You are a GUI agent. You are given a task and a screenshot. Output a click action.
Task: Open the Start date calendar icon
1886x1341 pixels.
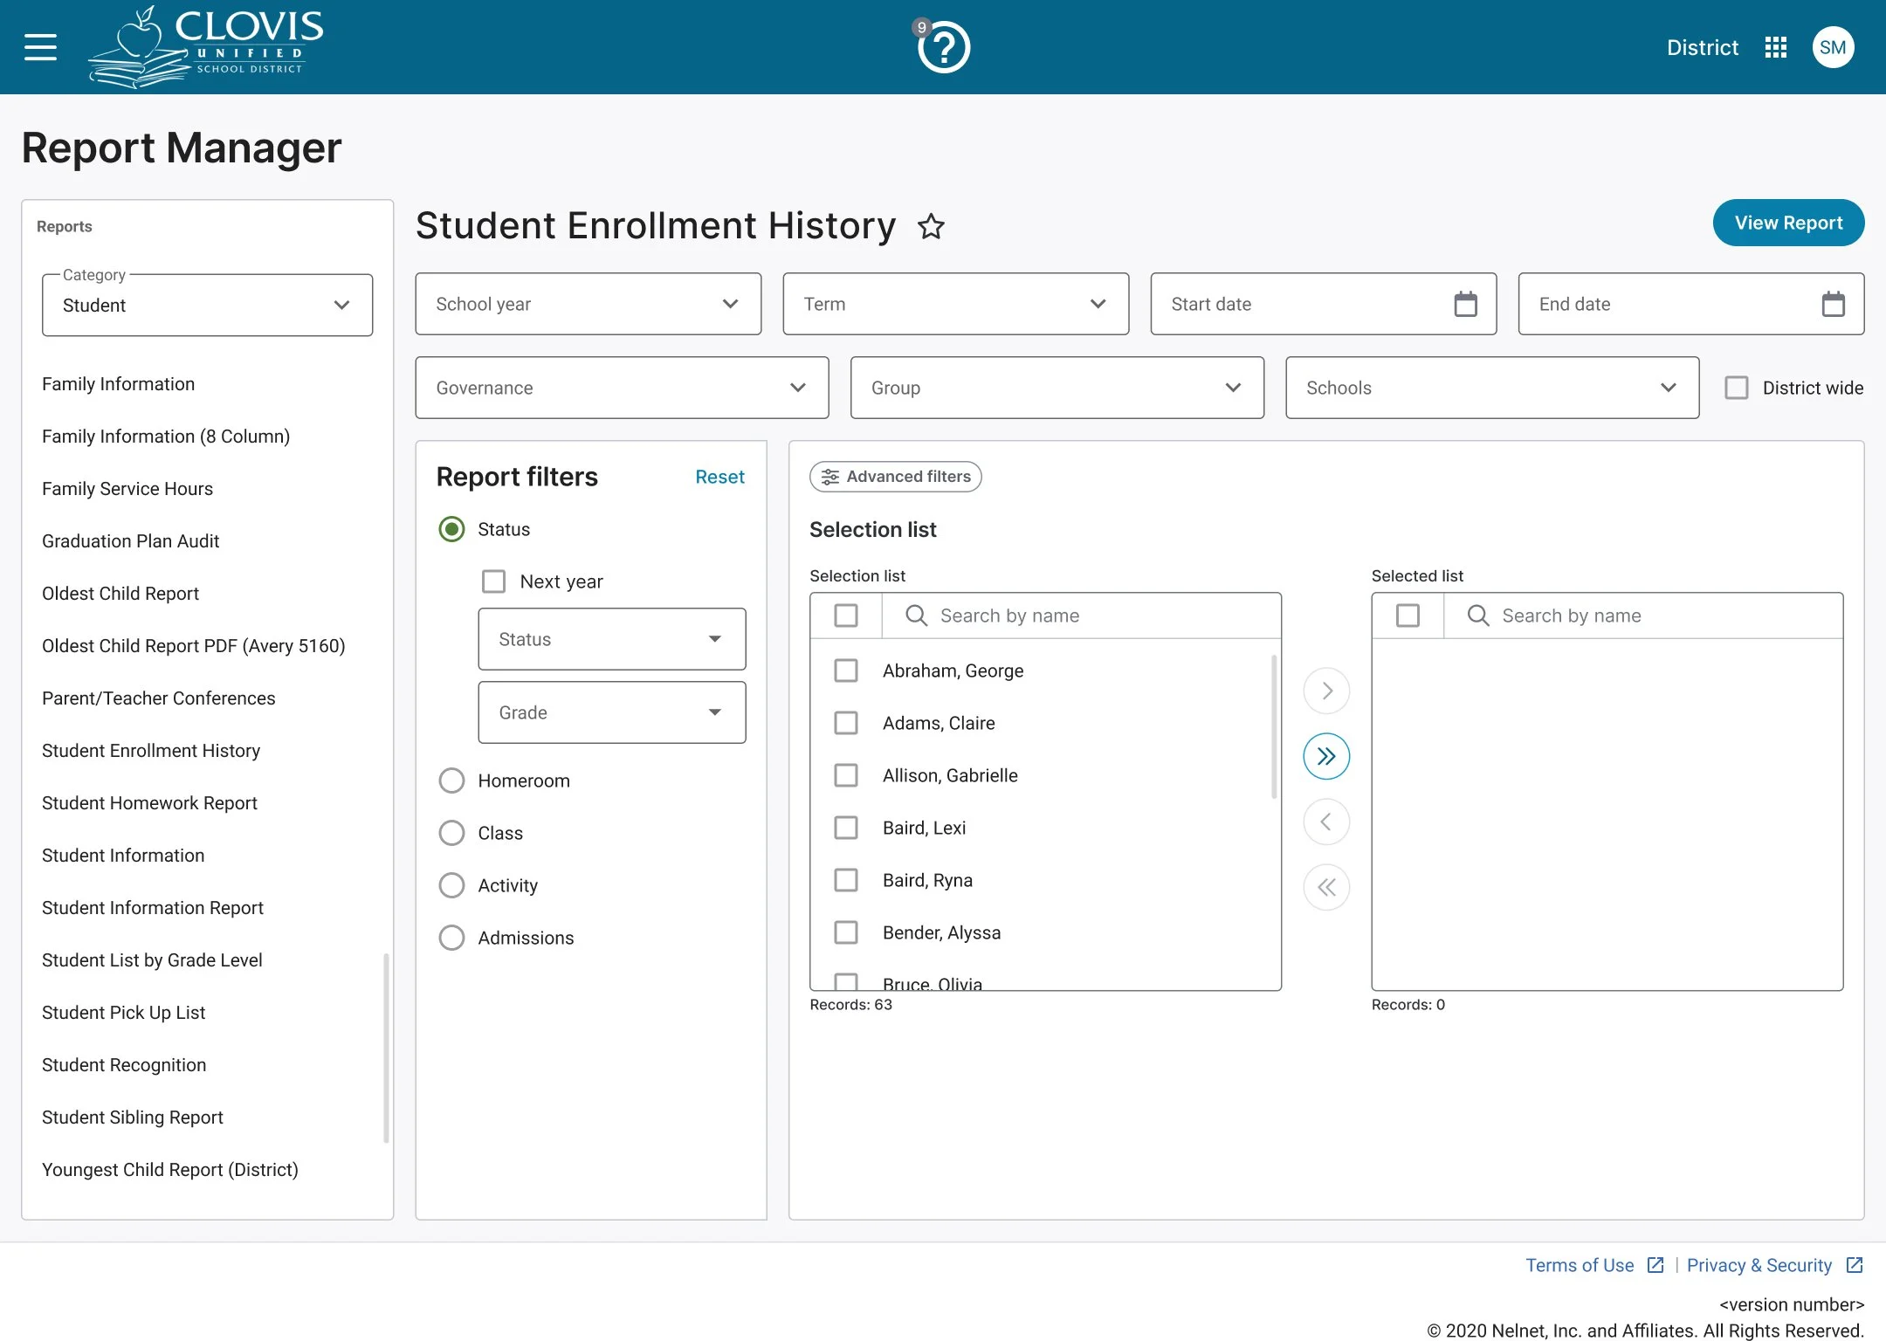(1465, 304)
